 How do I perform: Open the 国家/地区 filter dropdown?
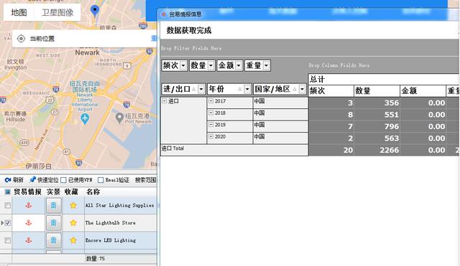point(302,89)
